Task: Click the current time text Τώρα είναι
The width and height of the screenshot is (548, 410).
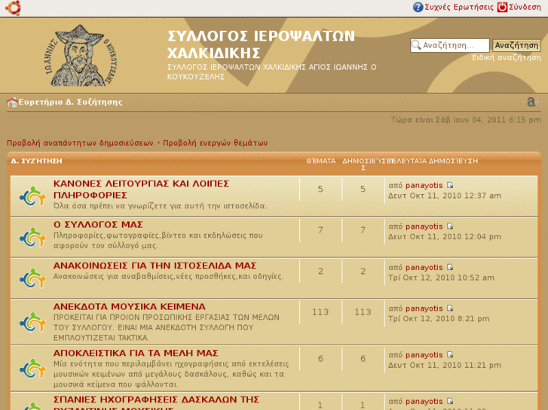Action: pos(466,120)
